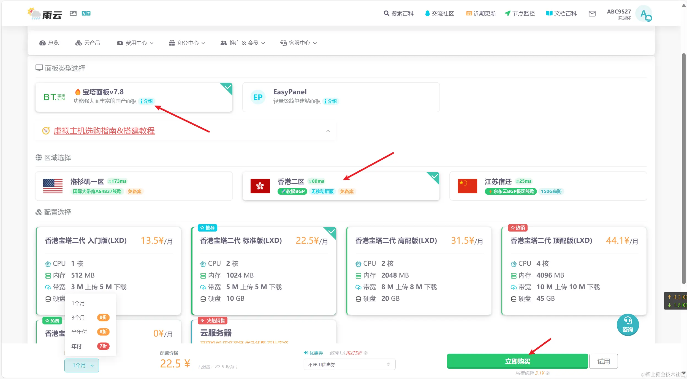The width and height of the screenshot is (687, 379).
Task: Select 香港宝塔二代 标准版(LXD) plan
Action: pyautogui.click(x=264, y=271)
